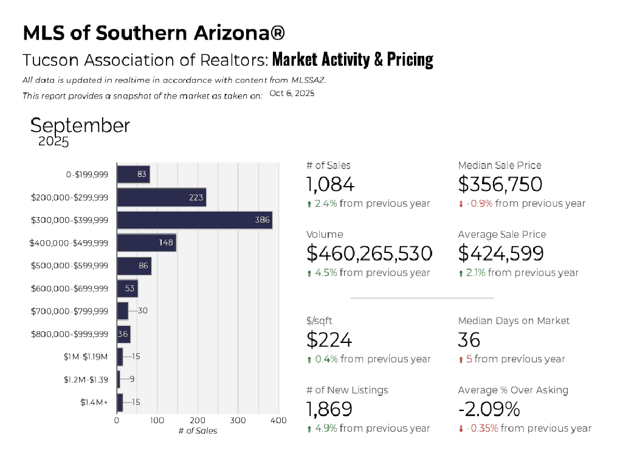Screen dimensions: 620x470
Task: Click the Market Activity & Pricing heading
Action: (x=353, y=60)
